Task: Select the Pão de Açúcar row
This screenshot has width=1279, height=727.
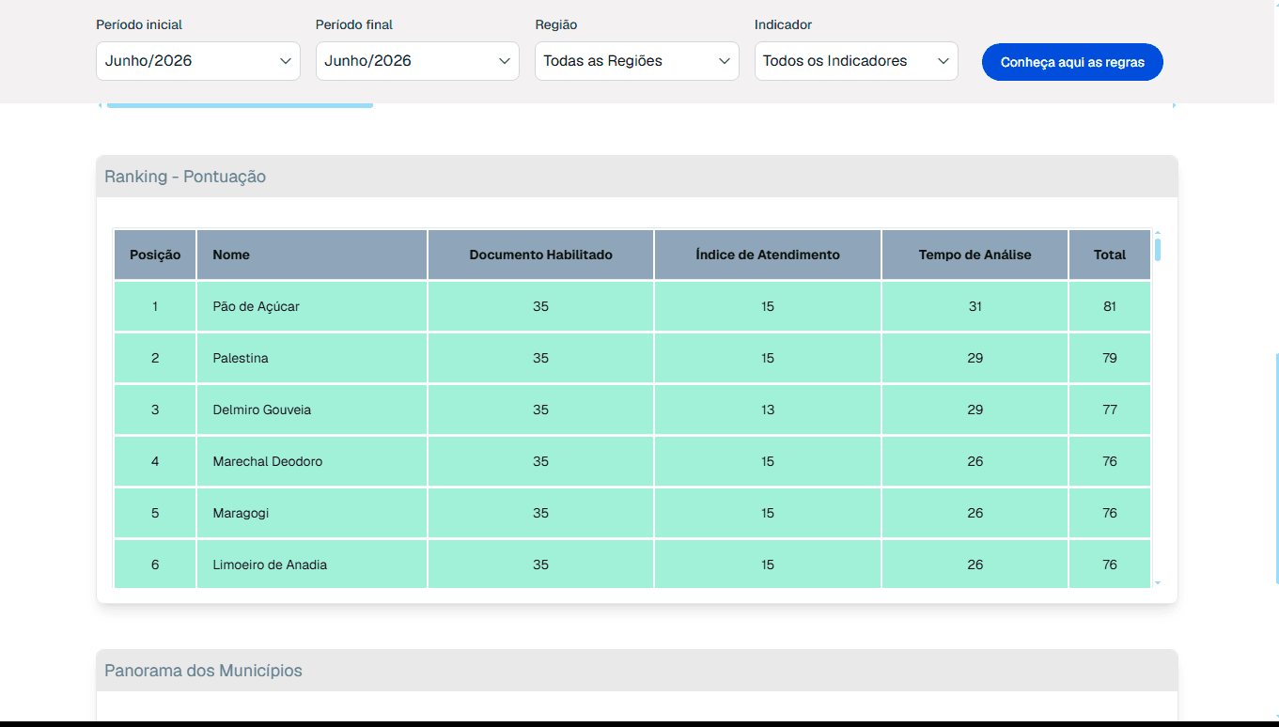Action: tap(632, 306)
